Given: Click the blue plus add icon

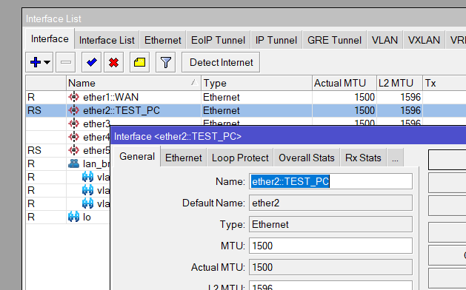Looking at the screenshot, I should [36, 62].
